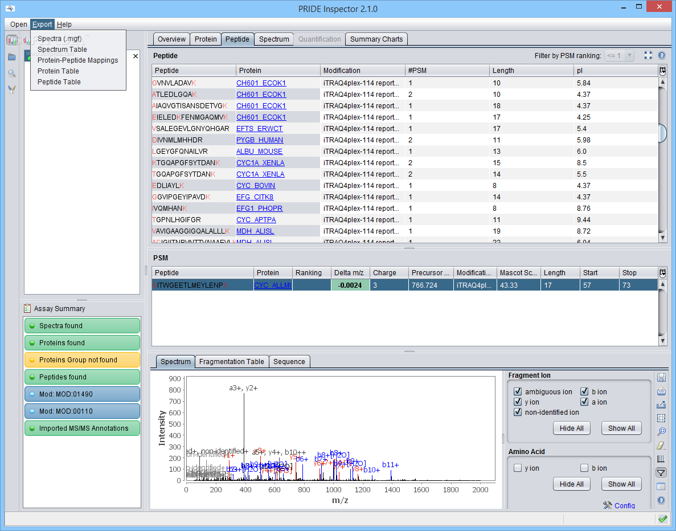Click the PRIDE Inspector title bar app icon

[10, 8]
